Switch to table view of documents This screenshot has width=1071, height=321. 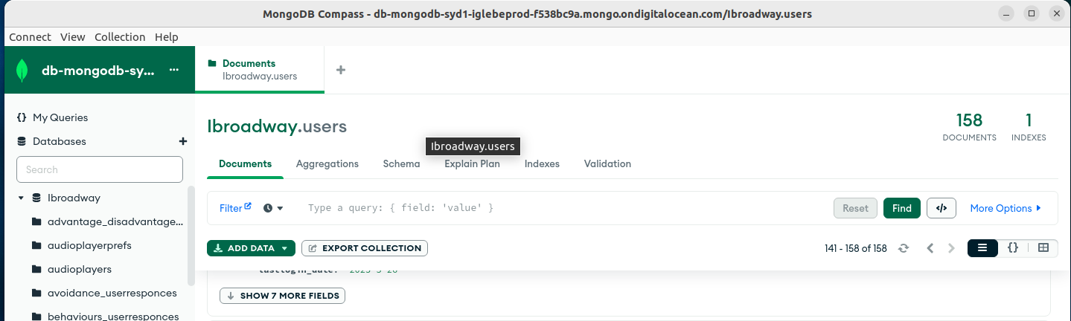coord(1043,248)
